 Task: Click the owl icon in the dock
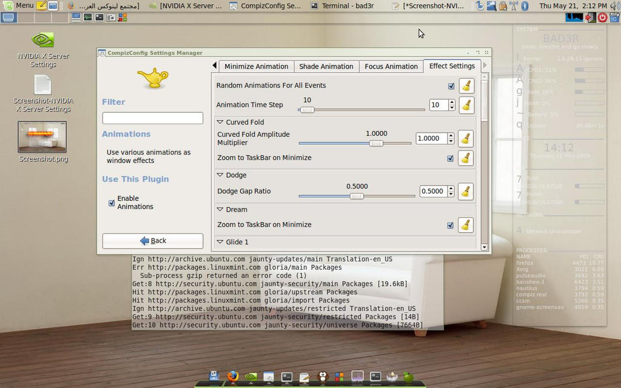coord(323,376)
